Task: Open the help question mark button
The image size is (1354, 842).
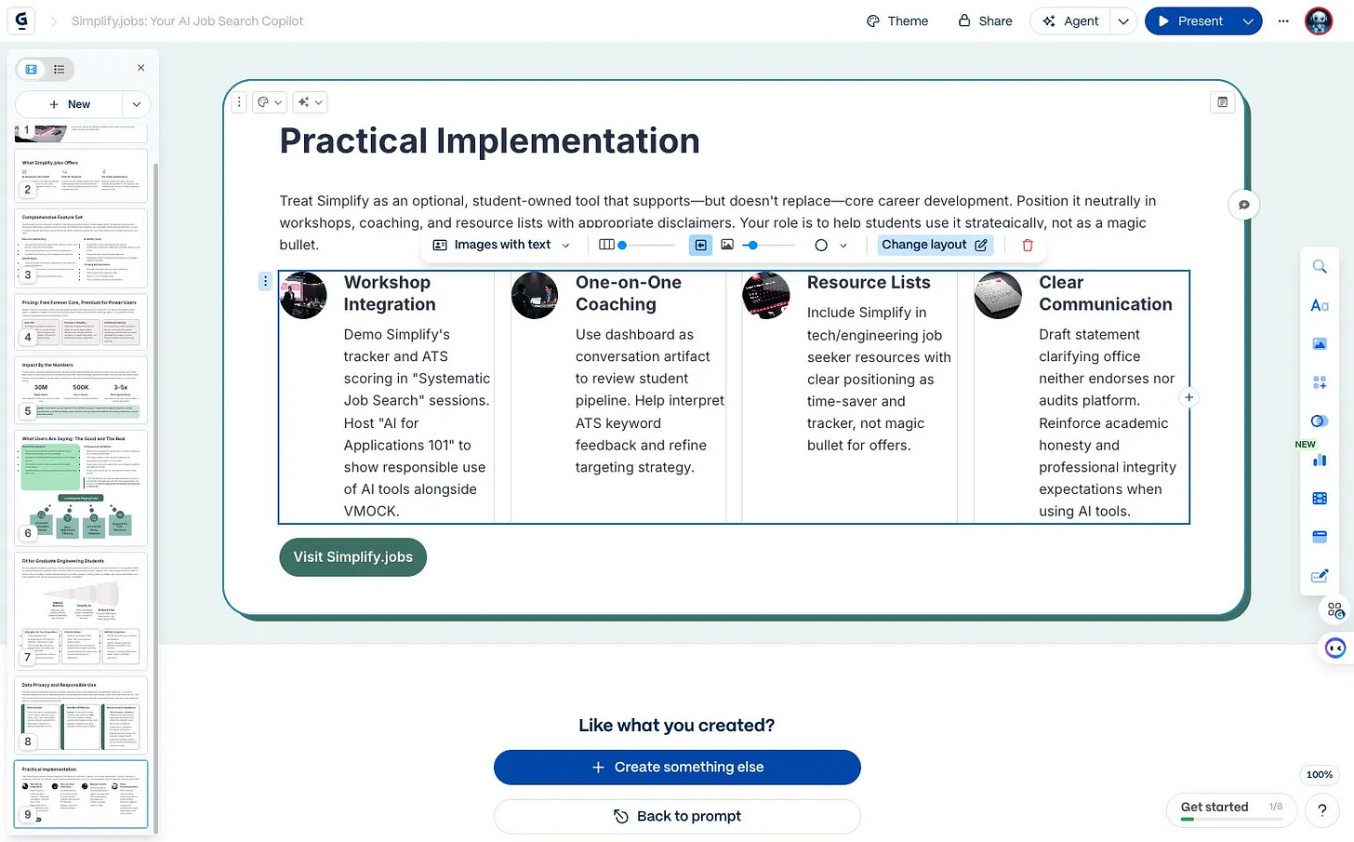Action: click(x=1321, y=810)
